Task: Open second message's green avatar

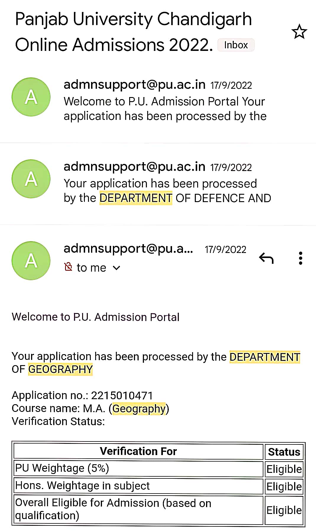Action: click(31, 179)
